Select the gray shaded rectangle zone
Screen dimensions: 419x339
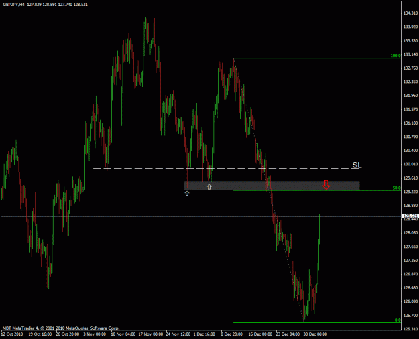[x=272, y=186]
